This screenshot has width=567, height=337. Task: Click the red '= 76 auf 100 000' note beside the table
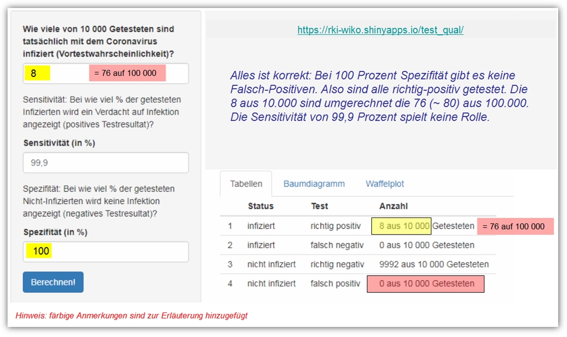[x=515, y=227]
